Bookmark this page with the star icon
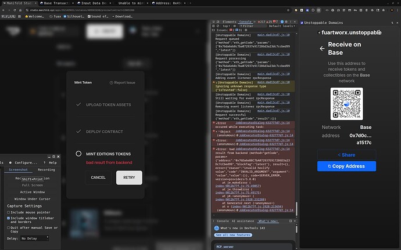The height and width of the screenshot is (250, 401). [288, 10]
